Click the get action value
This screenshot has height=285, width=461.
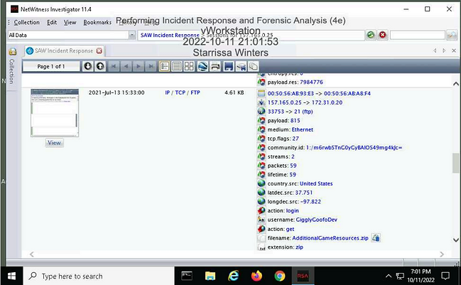[x=290, y=229]
